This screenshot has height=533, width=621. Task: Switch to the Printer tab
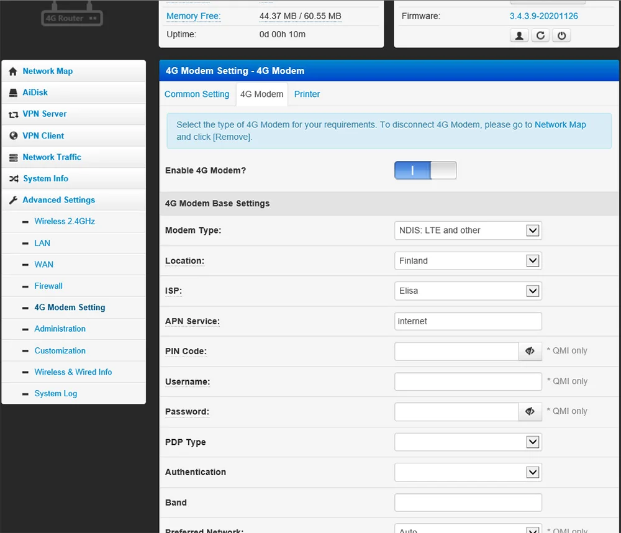pyautogui.click(x=307, y=94)
